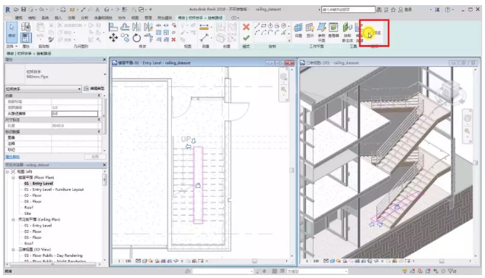This screenshot has width=485, height=278.
Task: Select 01 - Entry Level - Furniture Layout view
Action: 54,189
